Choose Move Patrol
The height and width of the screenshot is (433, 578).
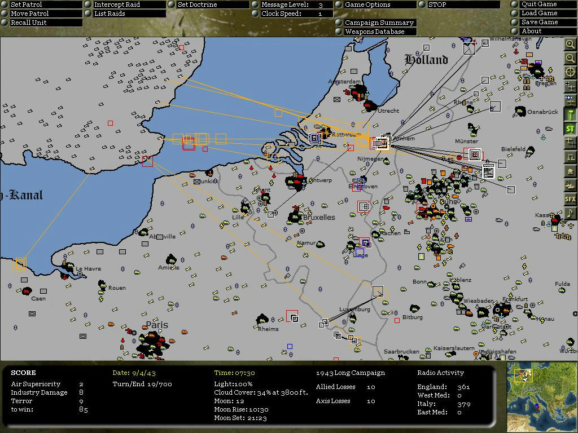pyautogui.click(x=41, y=14)
